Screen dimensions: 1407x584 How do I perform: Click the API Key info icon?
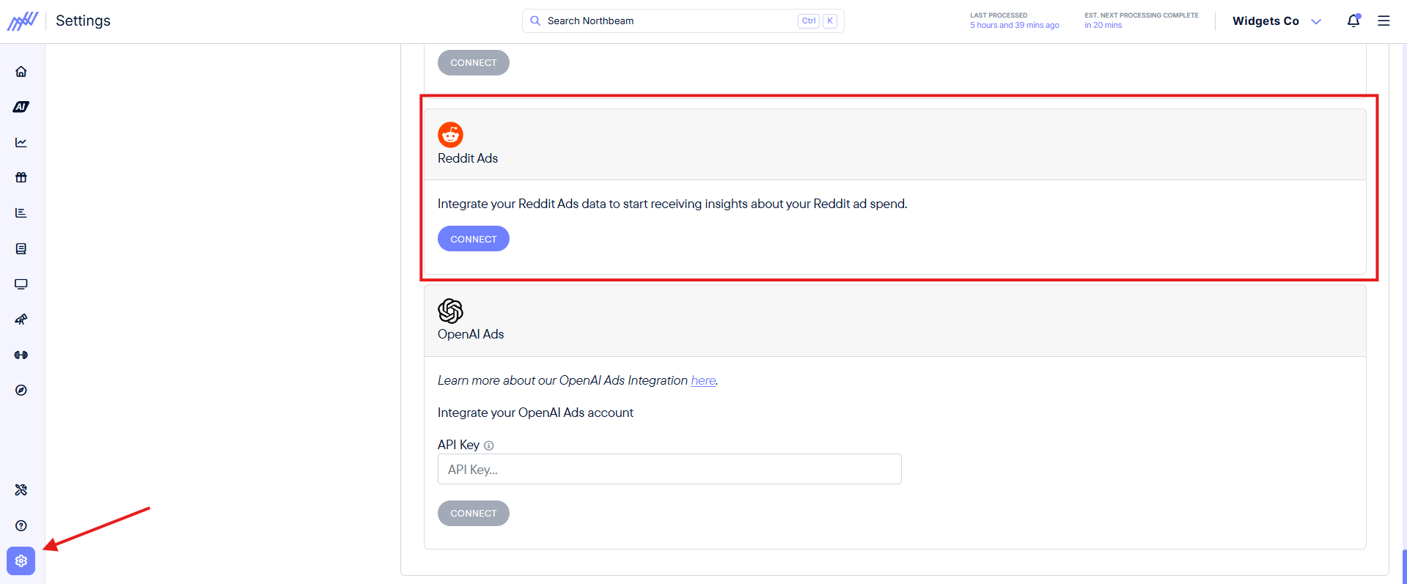point(489,446)
